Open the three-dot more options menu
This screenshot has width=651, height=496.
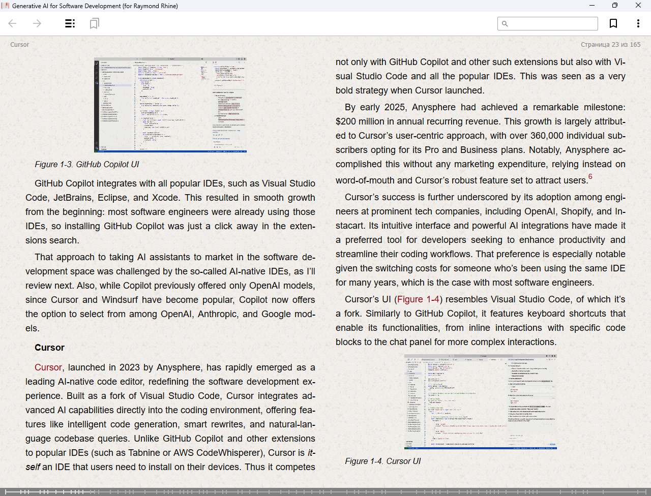pos(638,23)
